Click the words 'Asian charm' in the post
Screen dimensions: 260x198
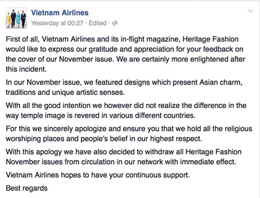(220, 82)
